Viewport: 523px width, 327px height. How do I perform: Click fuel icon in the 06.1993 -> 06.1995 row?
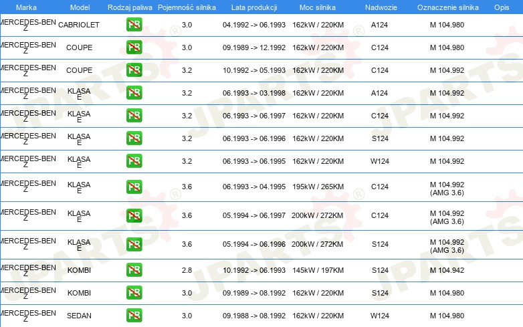[x=134, y=160]
